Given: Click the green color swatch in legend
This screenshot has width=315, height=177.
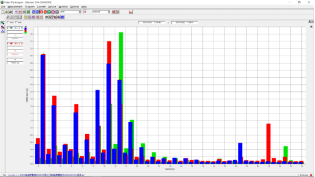Looking at the screenshot, I should [25, 32].
